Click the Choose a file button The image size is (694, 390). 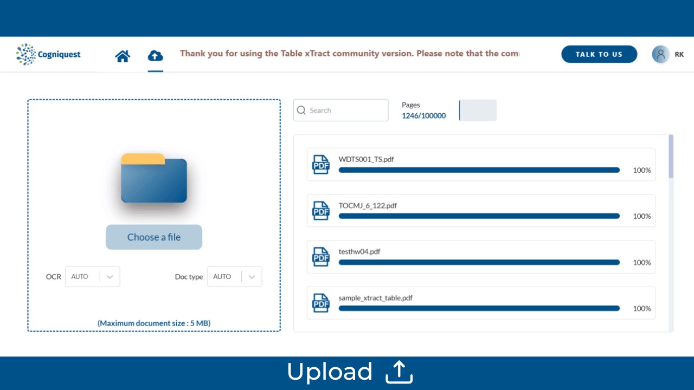click(x=154, y=237)
